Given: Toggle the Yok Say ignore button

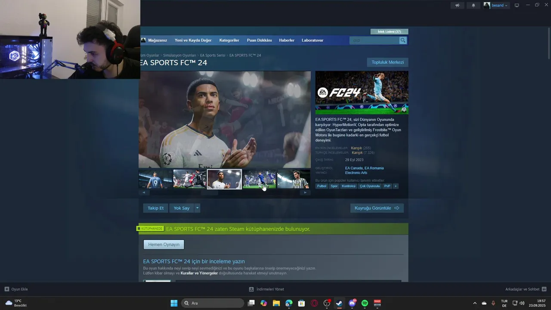Looking at the screenshot, I should coord(182,208).
